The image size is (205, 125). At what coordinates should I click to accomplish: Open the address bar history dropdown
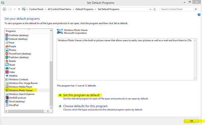[150, 9]
